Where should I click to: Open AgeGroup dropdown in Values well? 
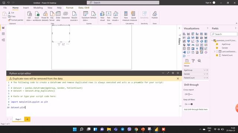click(x=205, y=70)
